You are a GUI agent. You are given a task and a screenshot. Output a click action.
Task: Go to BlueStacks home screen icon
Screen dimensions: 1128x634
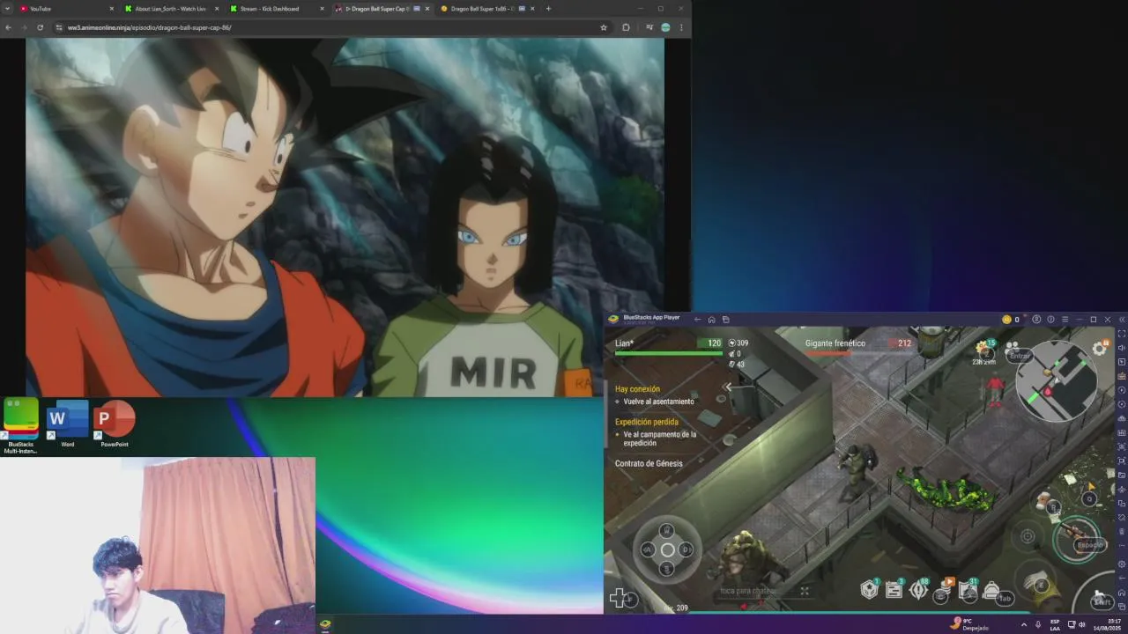[x=711, y=320]
